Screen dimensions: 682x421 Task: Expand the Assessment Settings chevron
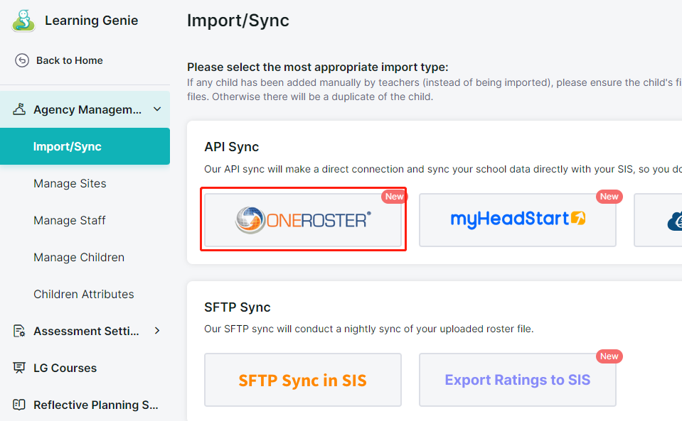tap(157, 331)
